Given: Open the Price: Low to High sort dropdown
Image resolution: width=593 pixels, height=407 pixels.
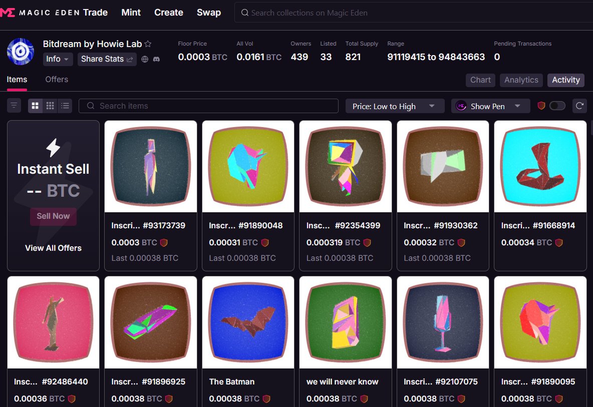Looking at the screenshot, I should click(x=395, y=106).
